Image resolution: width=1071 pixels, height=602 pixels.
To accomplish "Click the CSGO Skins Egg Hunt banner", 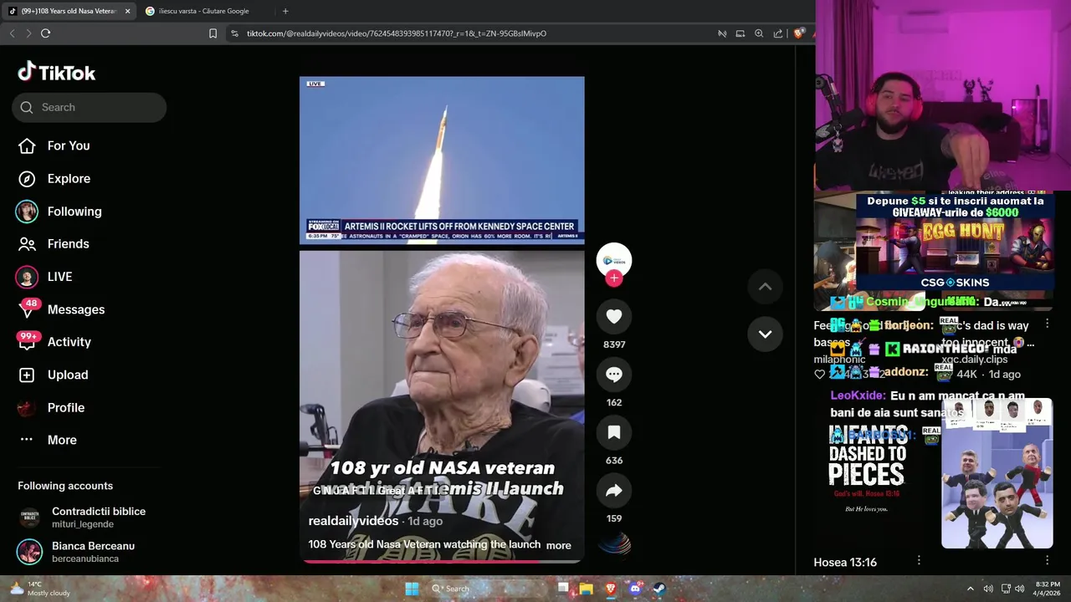I will [x=954, y=242].
